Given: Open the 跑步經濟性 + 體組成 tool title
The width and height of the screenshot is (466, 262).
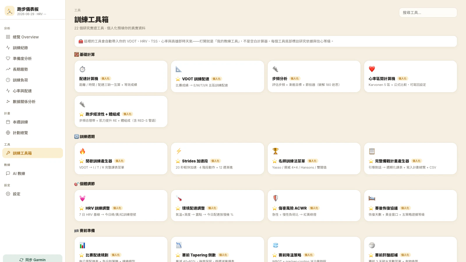Looking at the screenshot, I should coord(103,114).
